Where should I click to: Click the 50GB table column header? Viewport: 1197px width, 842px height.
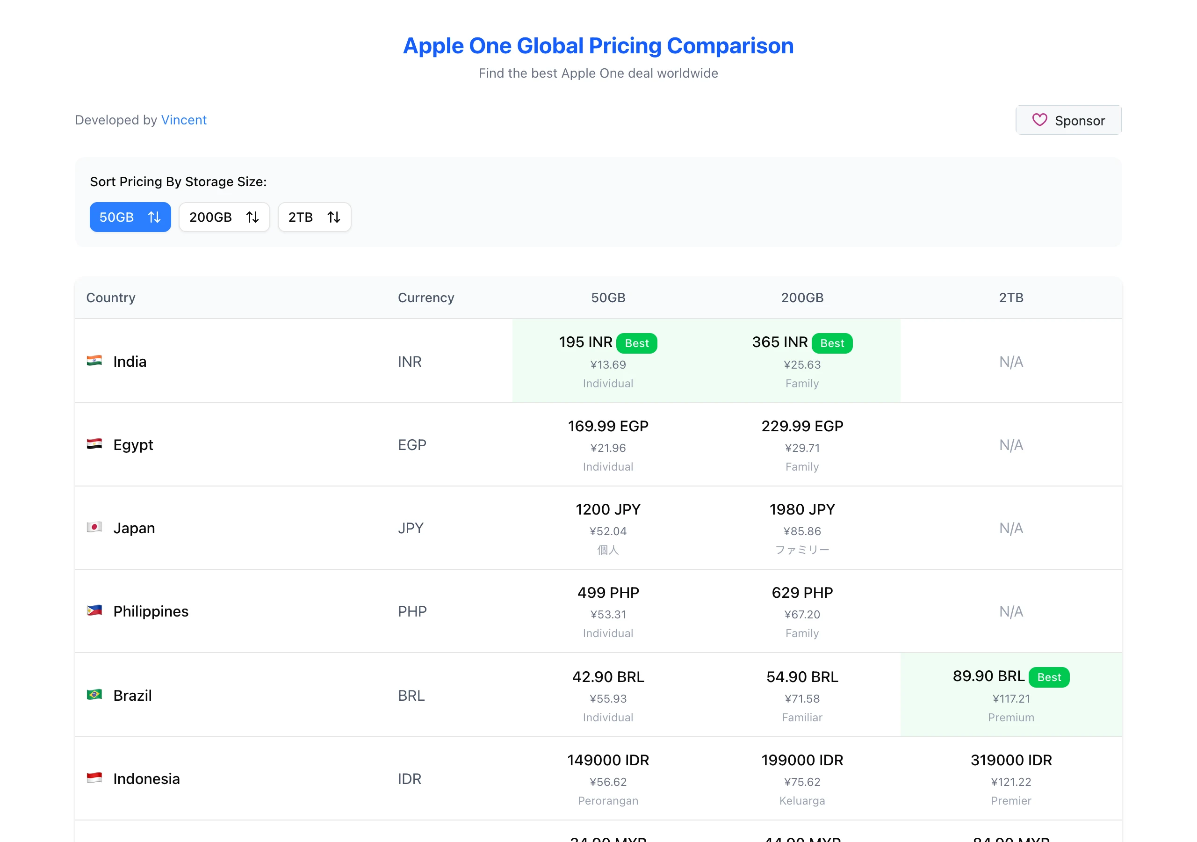(x=608, y=298)
